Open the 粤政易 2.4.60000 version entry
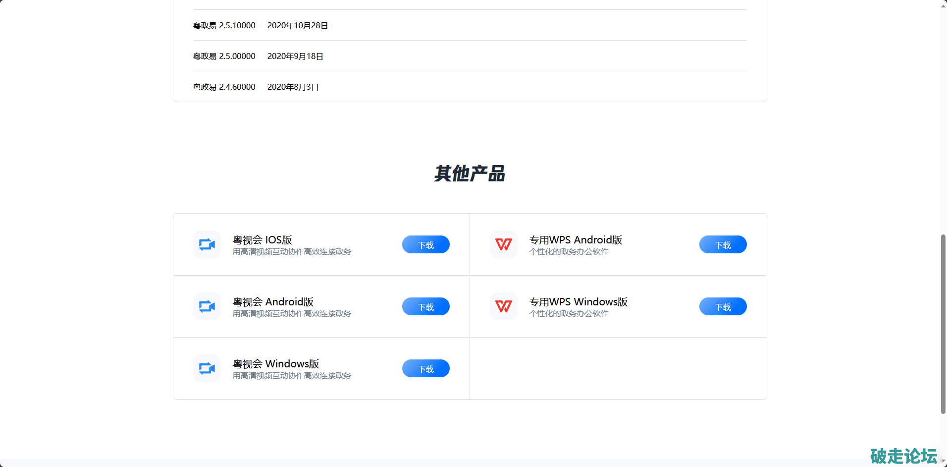Screen dimensions: 947x467 [224, 87]
